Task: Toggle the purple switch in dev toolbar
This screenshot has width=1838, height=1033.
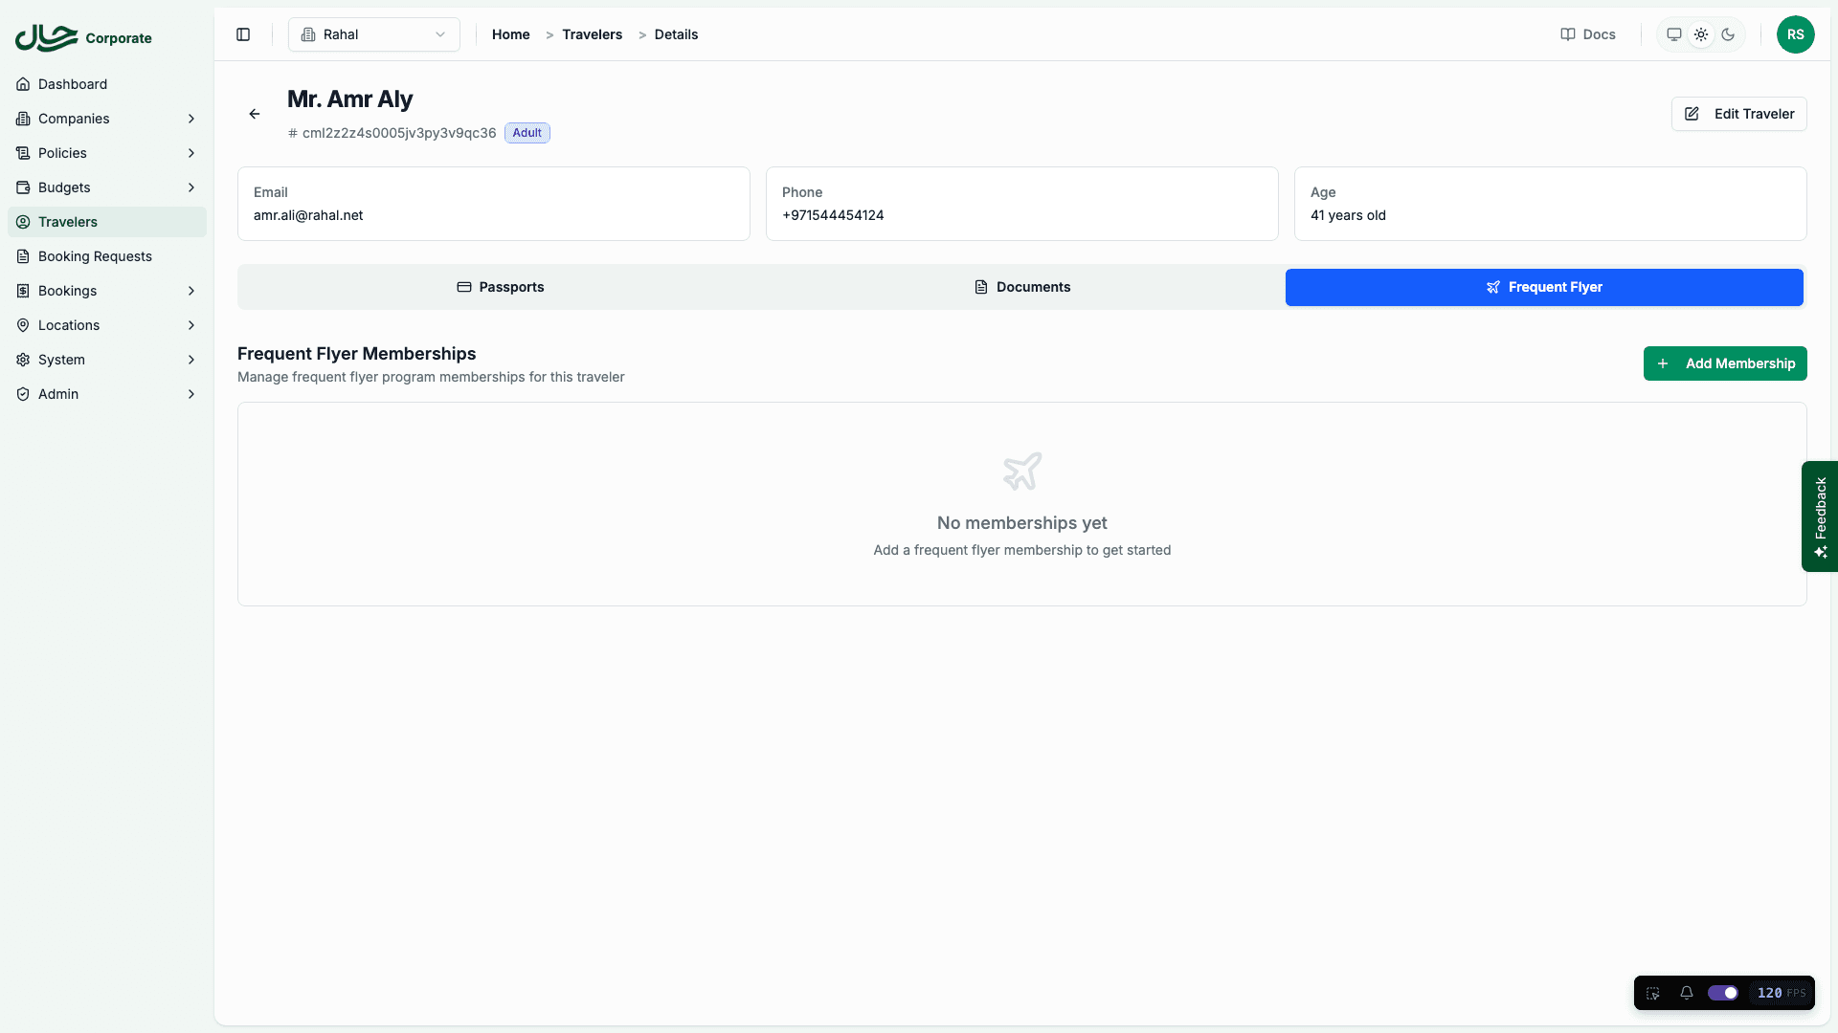Action: point(1723,993)
